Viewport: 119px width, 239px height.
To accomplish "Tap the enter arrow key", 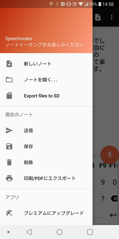I will coord(113,215).
